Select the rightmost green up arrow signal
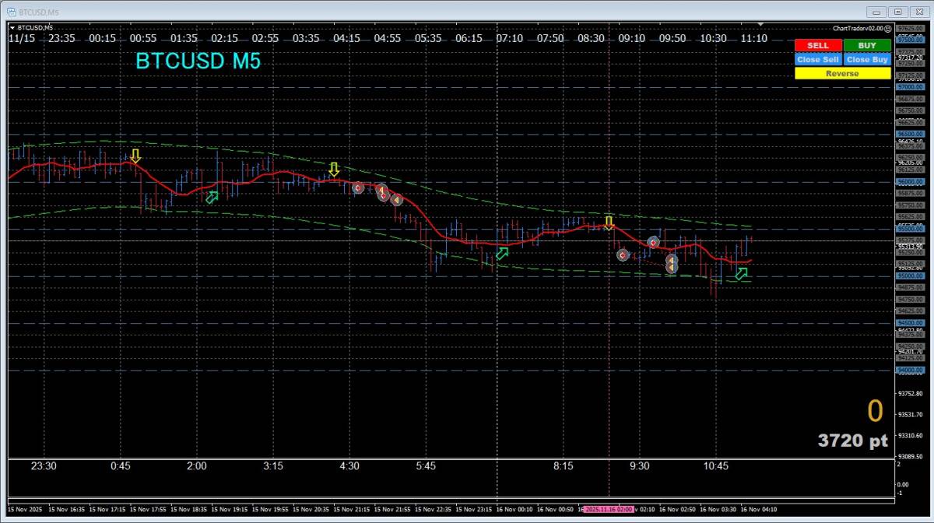 [x=742, y=273]
